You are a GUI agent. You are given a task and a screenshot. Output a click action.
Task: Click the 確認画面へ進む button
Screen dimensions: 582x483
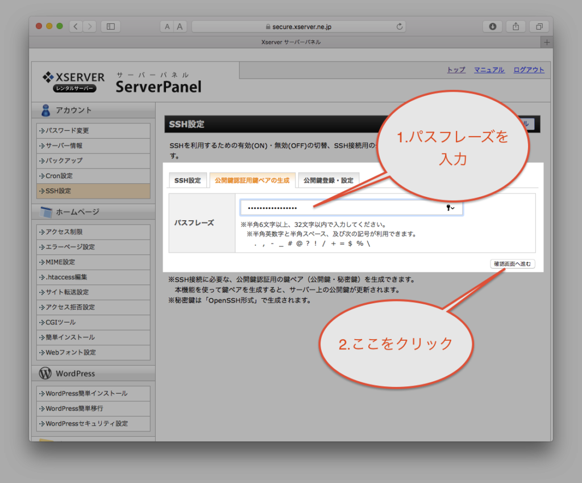(512, 264)
